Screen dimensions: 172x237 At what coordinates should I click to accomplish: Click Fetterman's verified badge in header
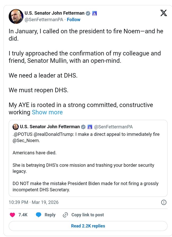[88, 13]
